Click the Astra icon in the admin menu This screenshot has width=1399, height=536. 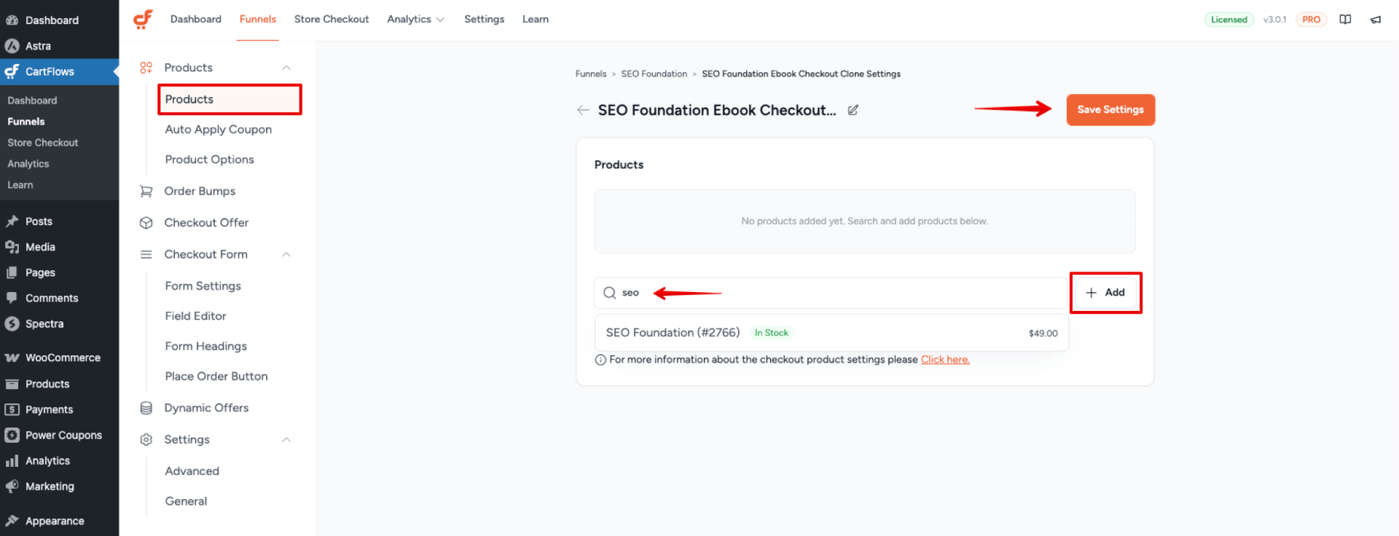12,46
